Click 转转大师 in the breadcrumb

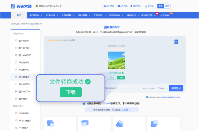pos(25,24)
